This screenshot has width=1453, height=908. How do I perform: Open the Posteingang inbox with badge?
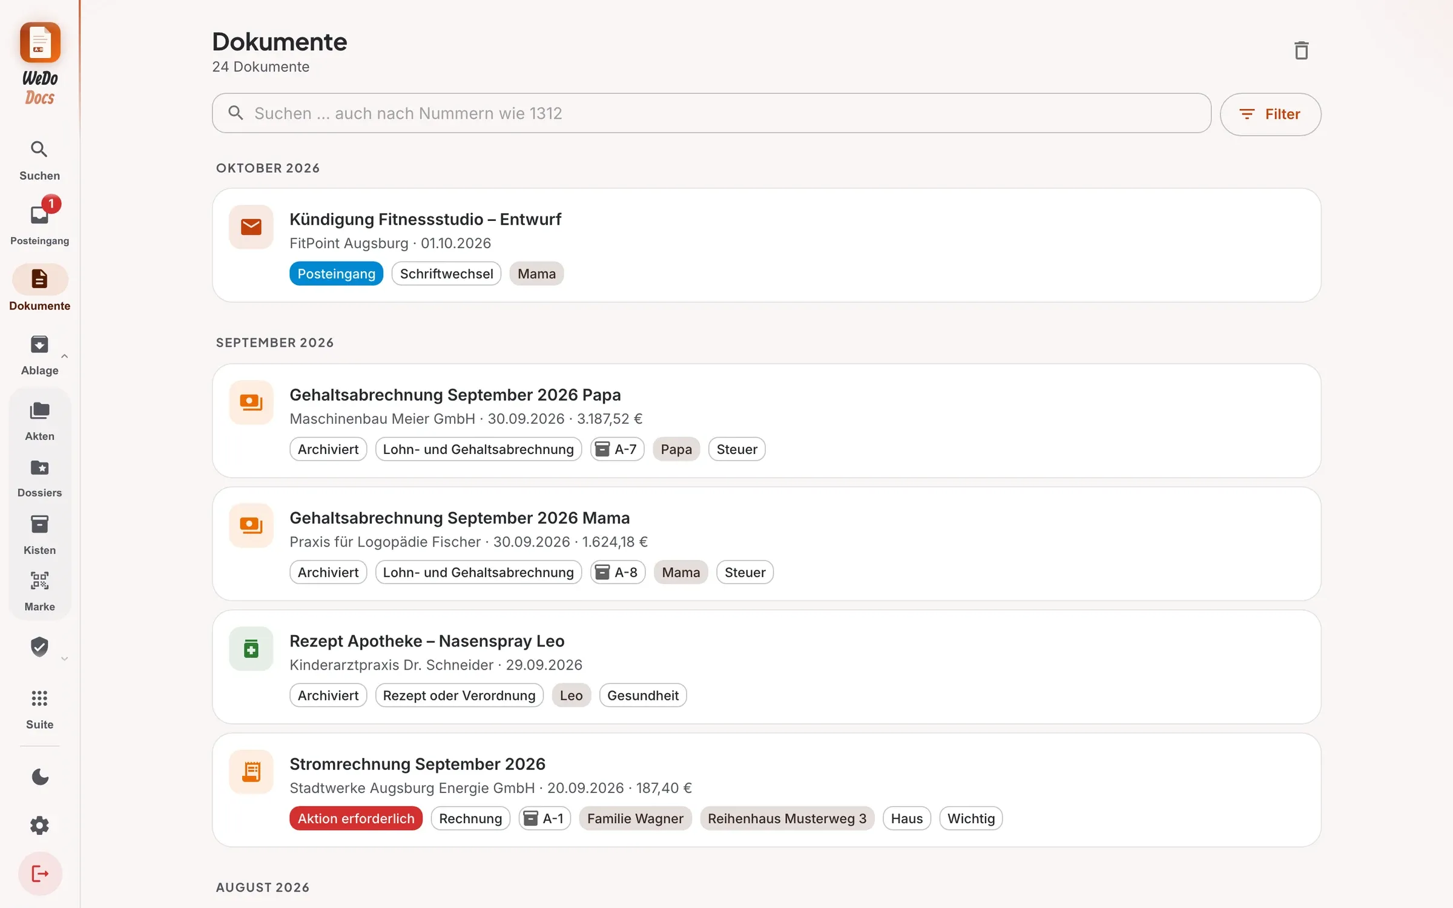(x=39, y=222)
